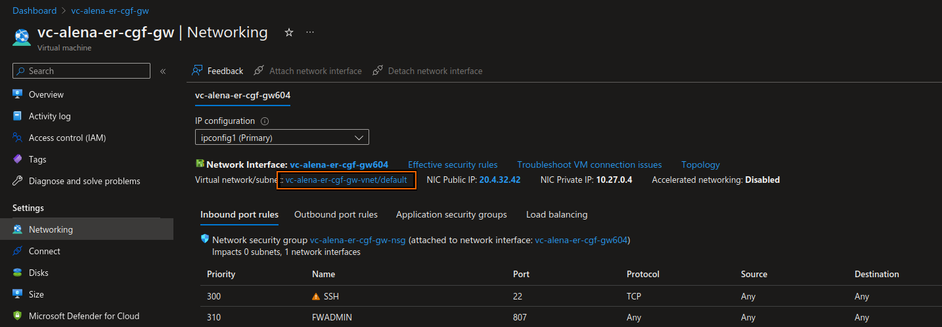
Task: Click inside the sidebar Search field
Action: (81, 71)
